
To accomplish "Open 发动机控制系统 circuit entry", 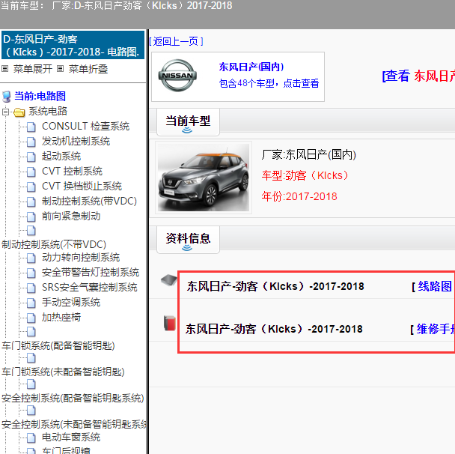I will pos(76,142).
